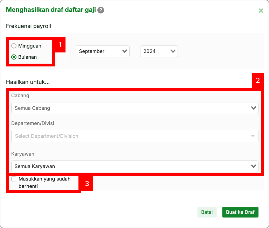
Task: Click the chevron arrow in Karyawan field
Action: (254, 166)
